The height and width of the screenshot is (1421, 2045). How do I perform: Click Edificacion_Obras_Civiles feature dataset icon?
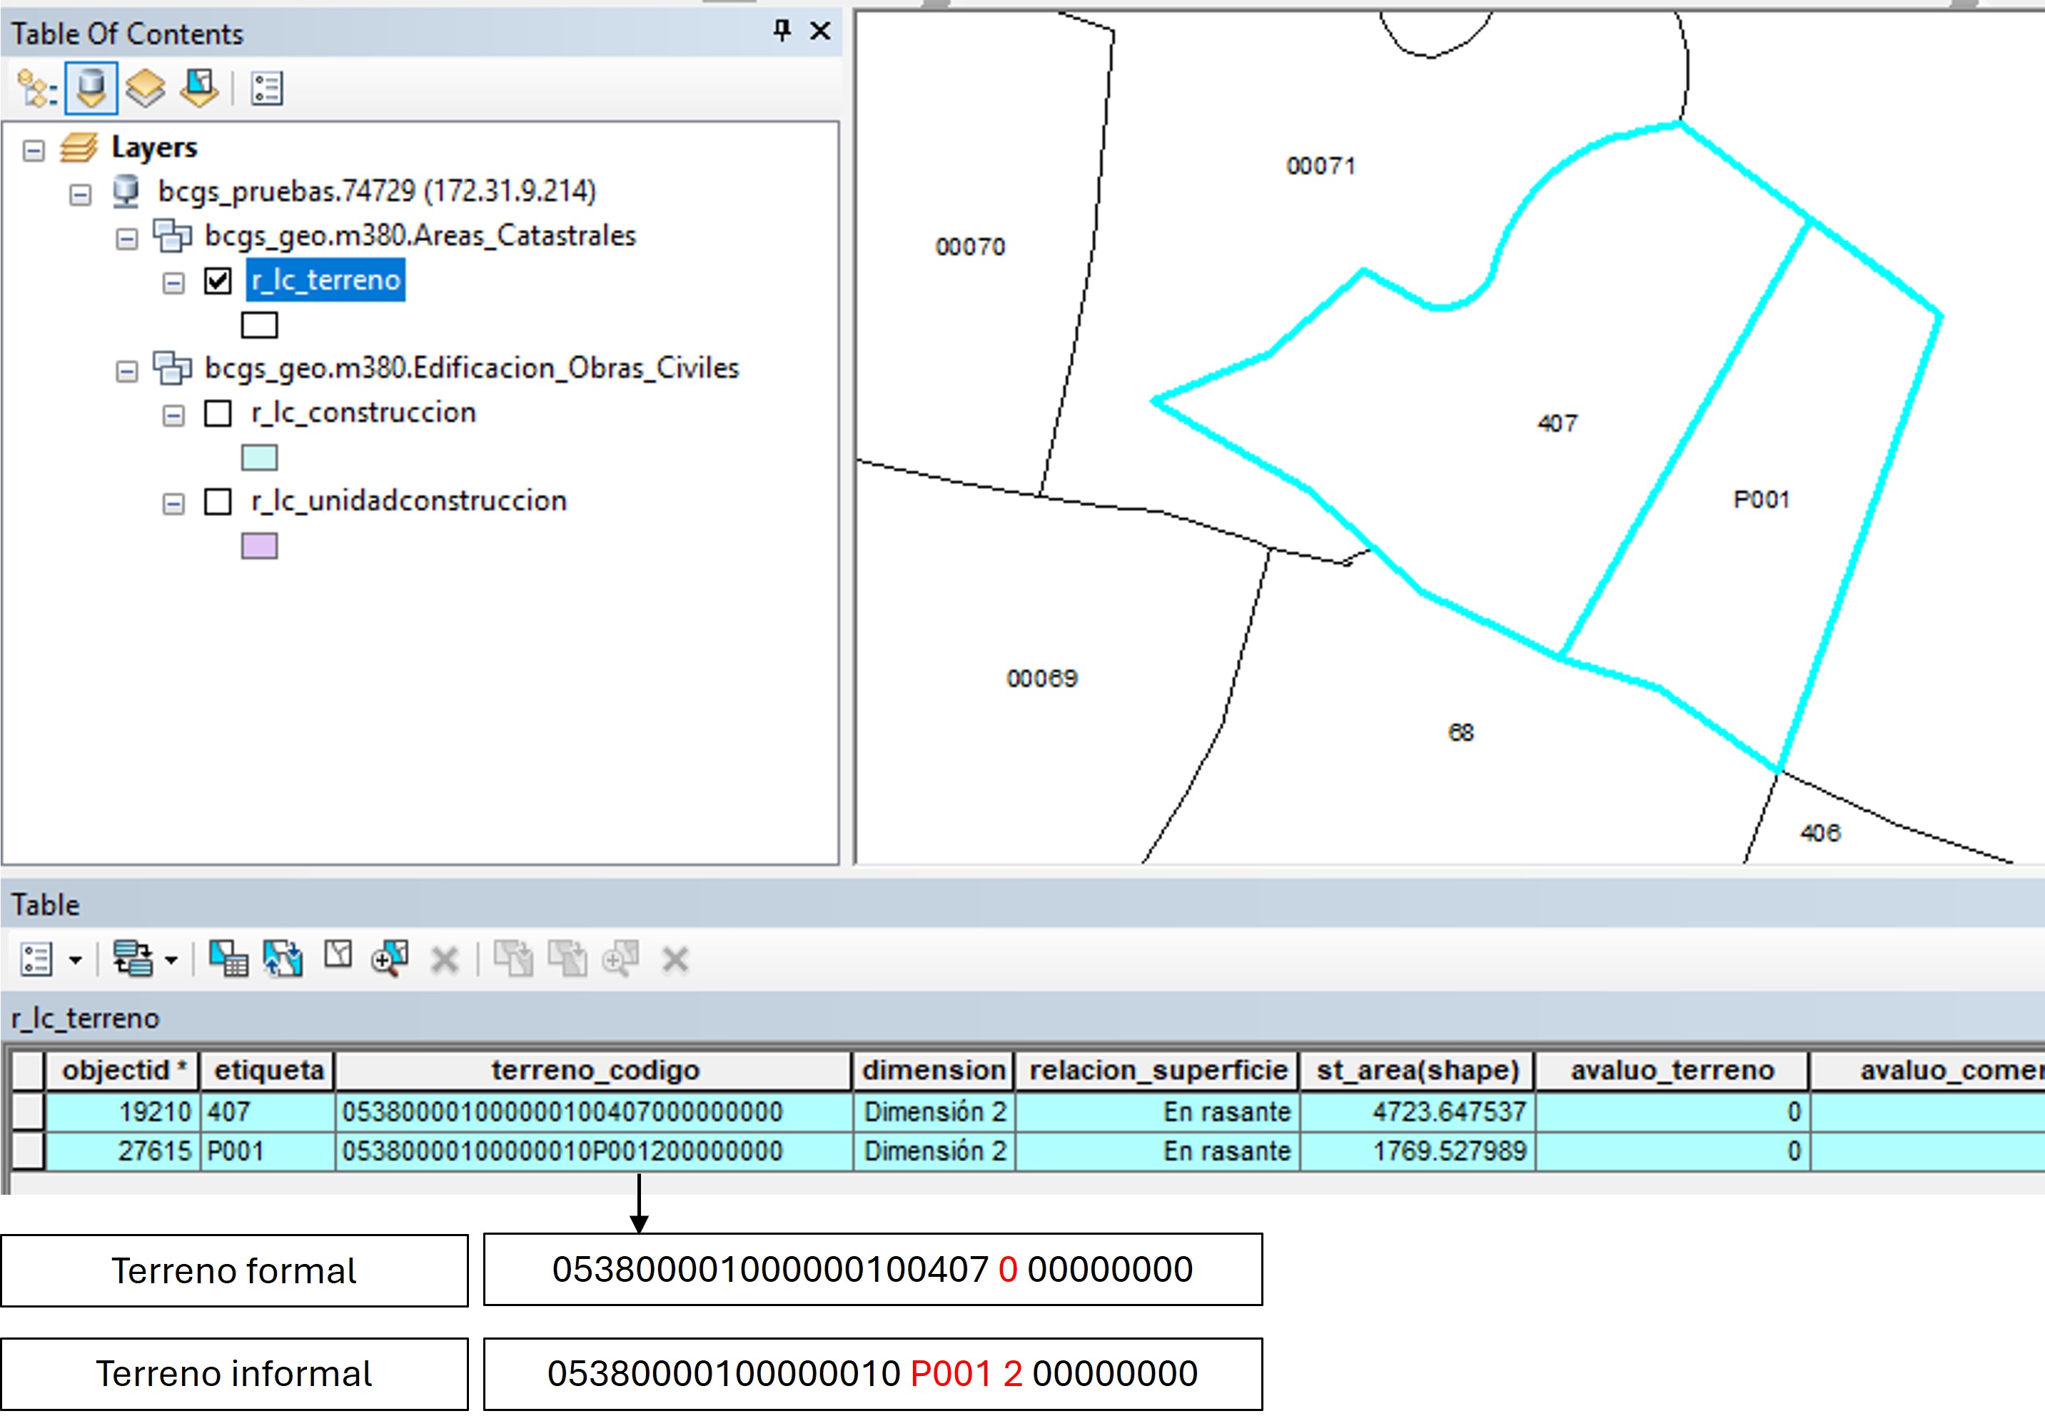pyautogui.click(x=173, y=368)
